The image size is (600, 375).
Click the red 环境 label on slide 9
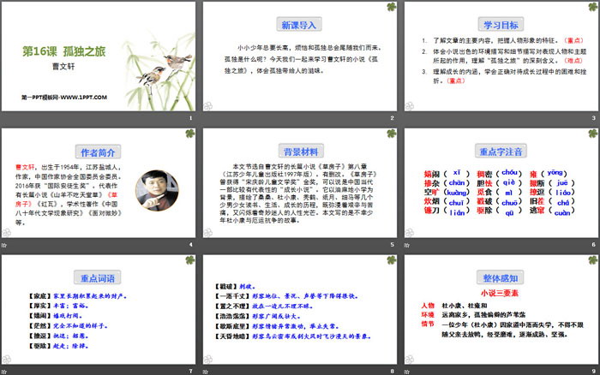click(x=428, y=314)
